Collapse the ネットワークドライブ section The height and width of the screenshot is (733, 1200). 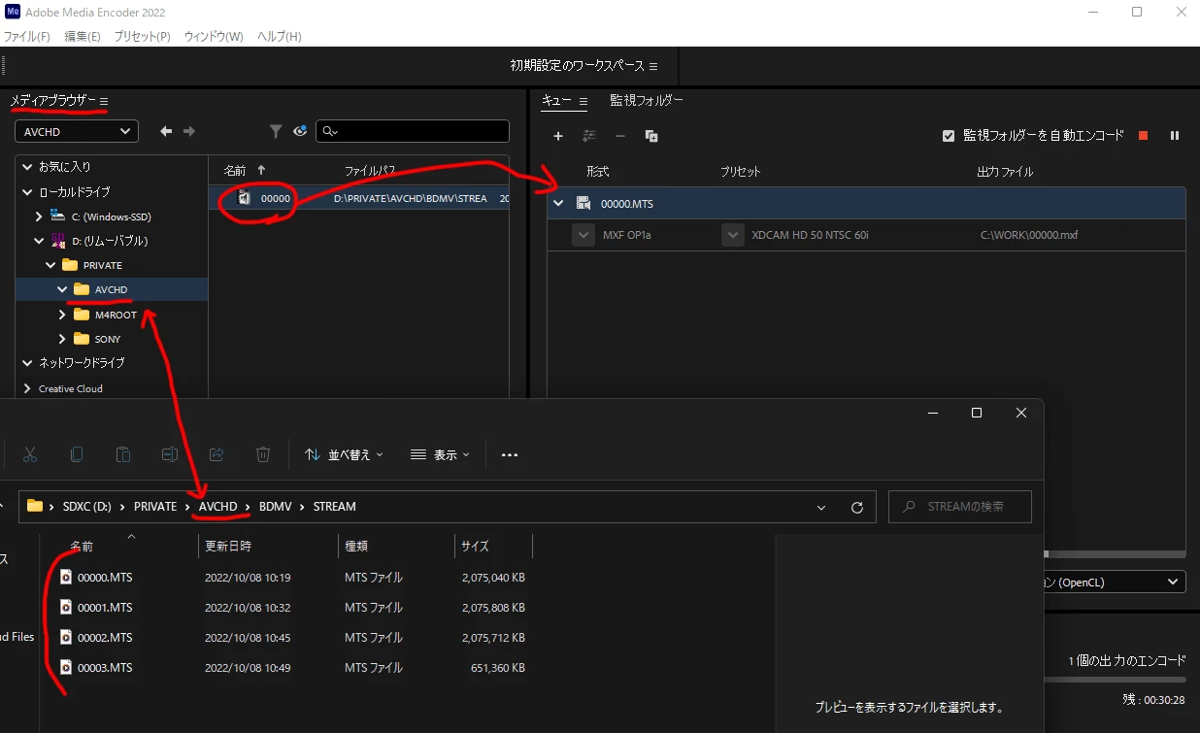click(x=27, y=363)
